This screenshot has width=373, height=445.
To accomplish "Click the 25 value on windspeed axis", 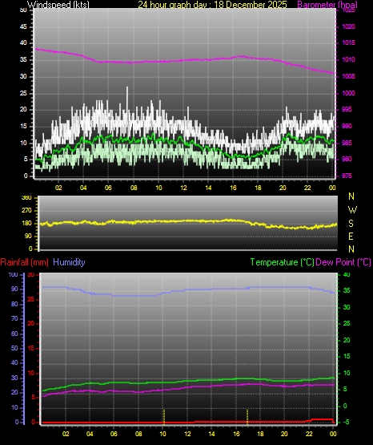I will [x=23, y=93].
